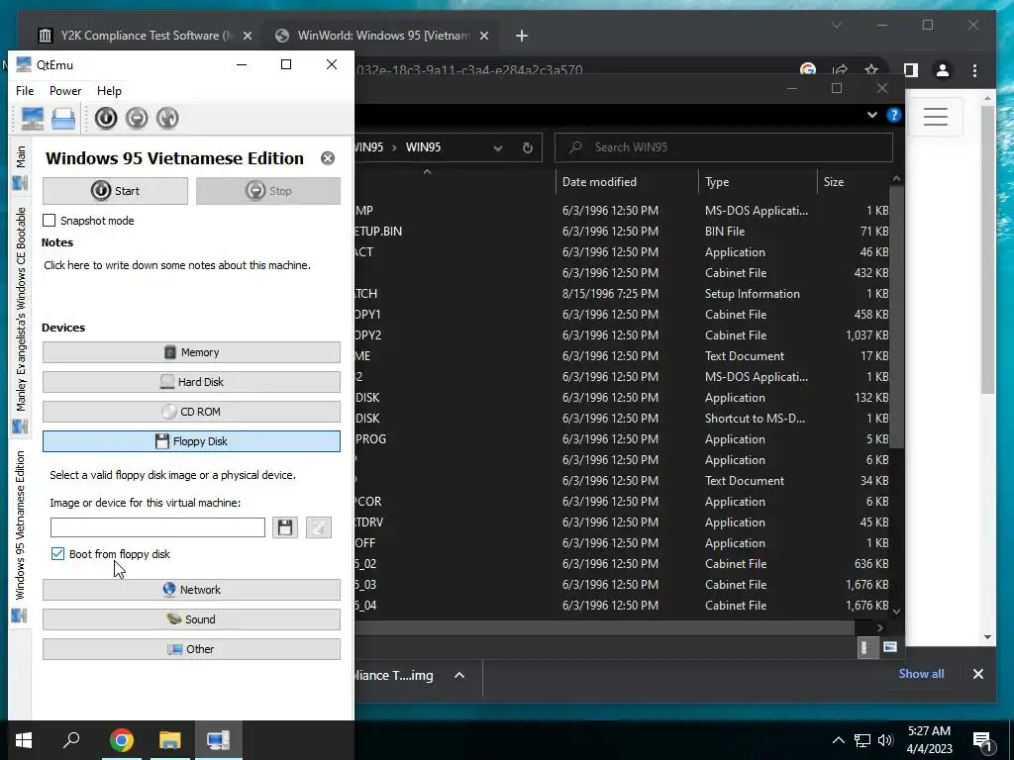Start the Windows 95 Vietnamese Edition machine

pos(115,191)
